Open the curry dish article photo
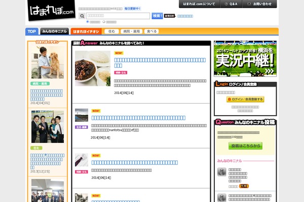Image resolution: width=304 pixels, height=202 pixels. tap(93, 68)
